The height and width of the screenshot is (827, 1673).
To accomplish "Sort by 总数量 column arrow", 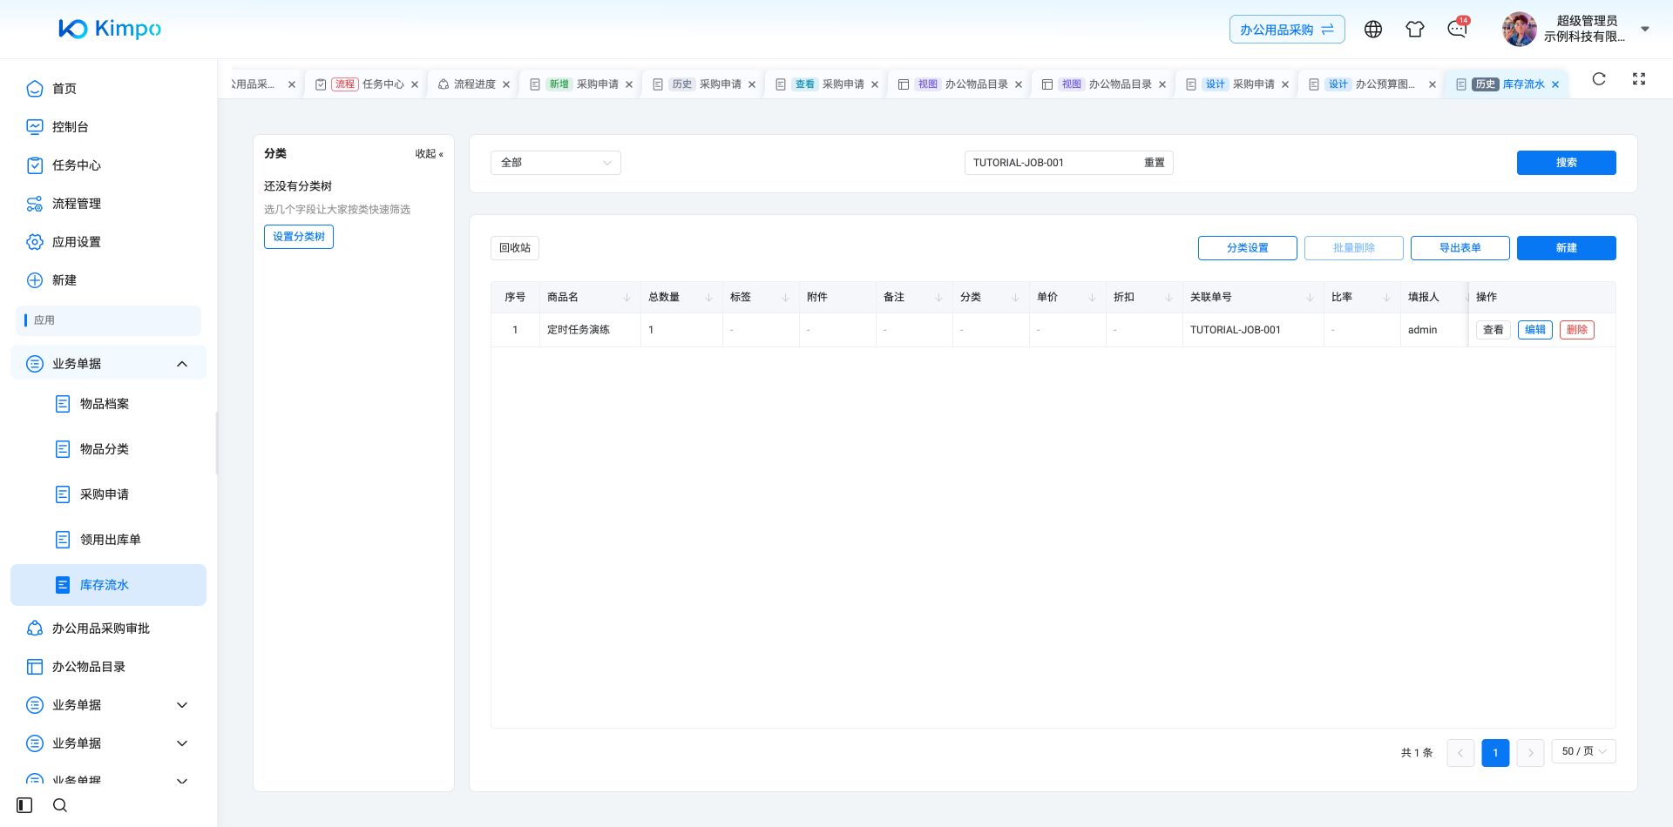I will [x=708, y=298].
